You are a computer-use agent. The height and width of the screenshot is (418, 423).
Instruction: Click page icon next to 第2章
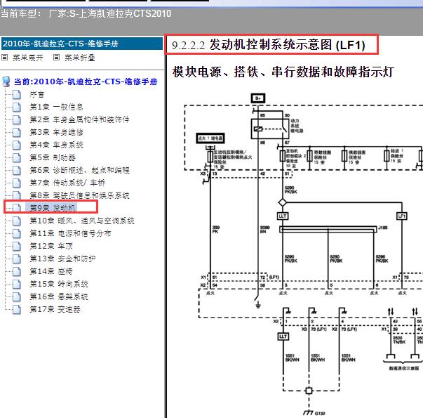pos(17,119)
